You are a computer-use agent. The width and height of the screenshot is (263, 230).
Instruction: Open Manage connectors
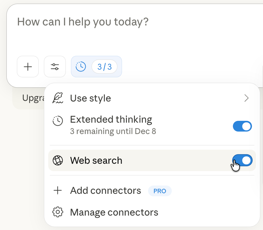pos(114,212)
